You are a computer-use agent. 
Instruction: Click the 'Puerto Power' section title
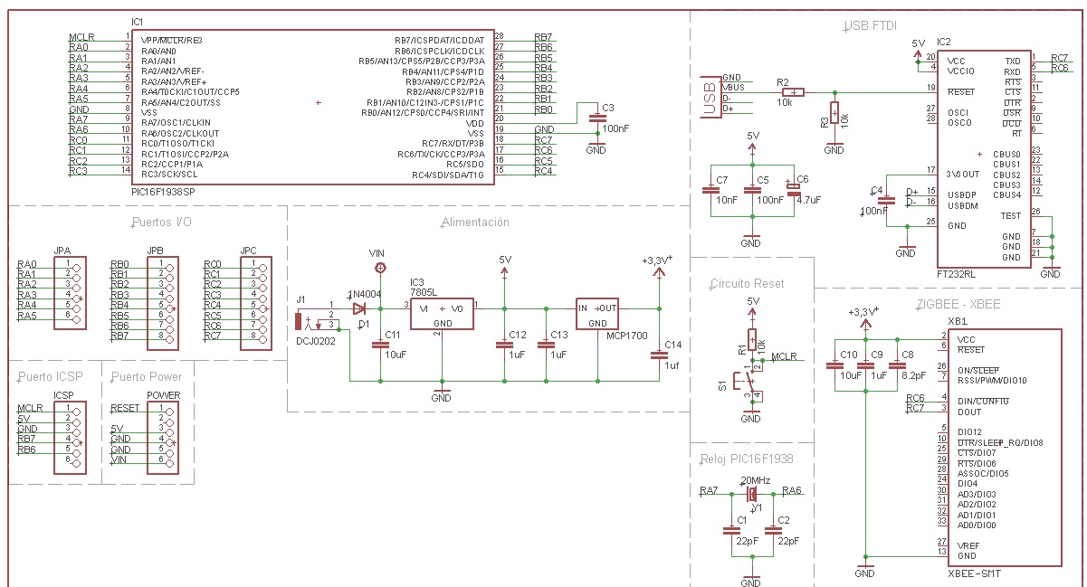click(146, 377)
